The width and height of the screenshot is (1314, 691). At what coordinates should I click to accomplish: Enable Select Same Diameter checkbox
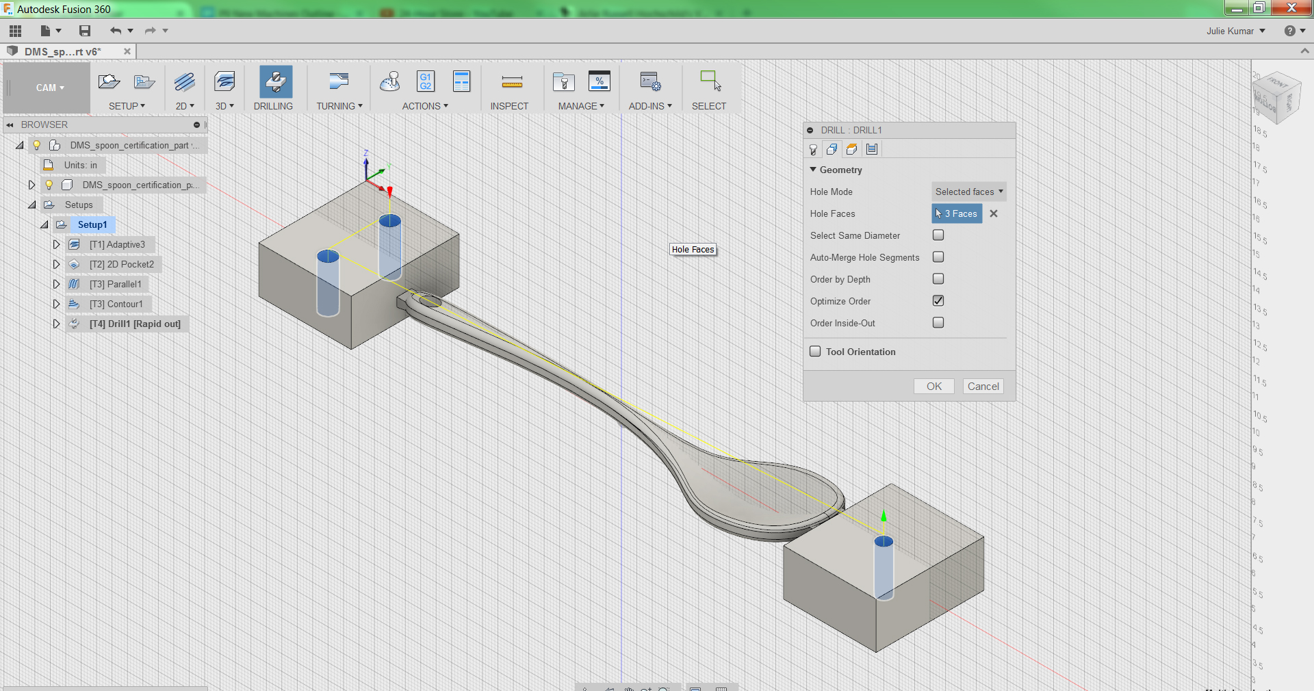(x=938, y=235)
